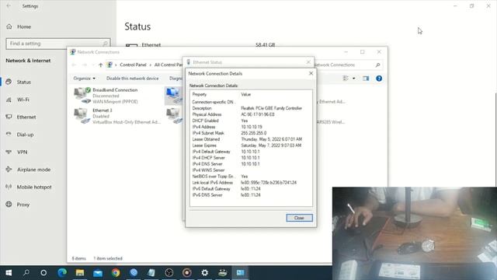Open taskbar search
This screenshot has height=280, width=497.
point(26,272)
